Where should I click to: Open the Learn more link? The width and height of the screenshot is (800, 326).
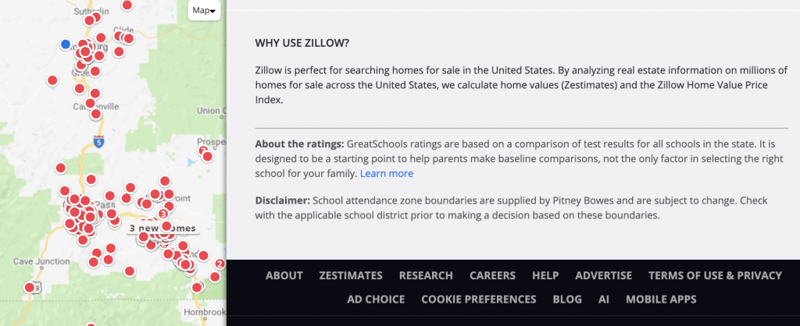(387, 174)
